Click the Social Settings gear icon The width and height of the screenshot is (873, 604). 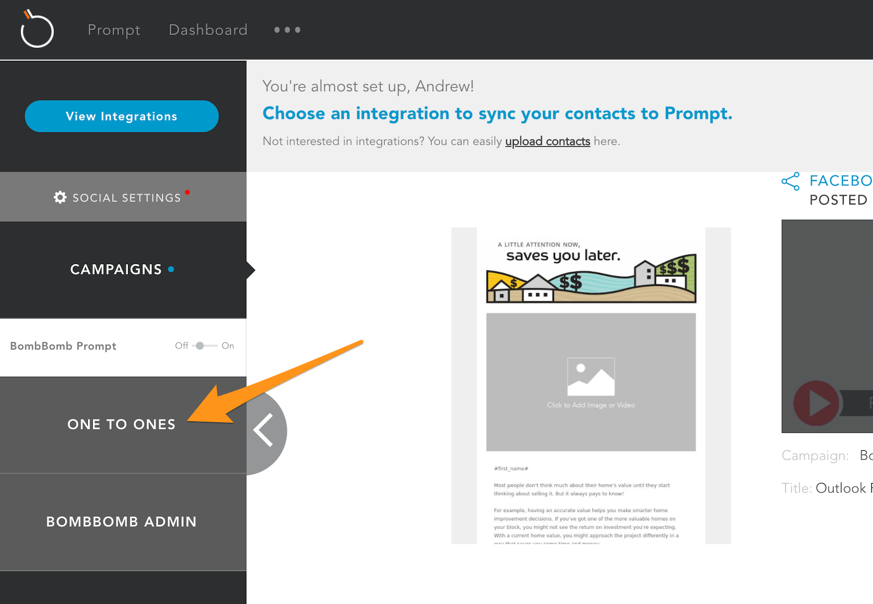60,197
